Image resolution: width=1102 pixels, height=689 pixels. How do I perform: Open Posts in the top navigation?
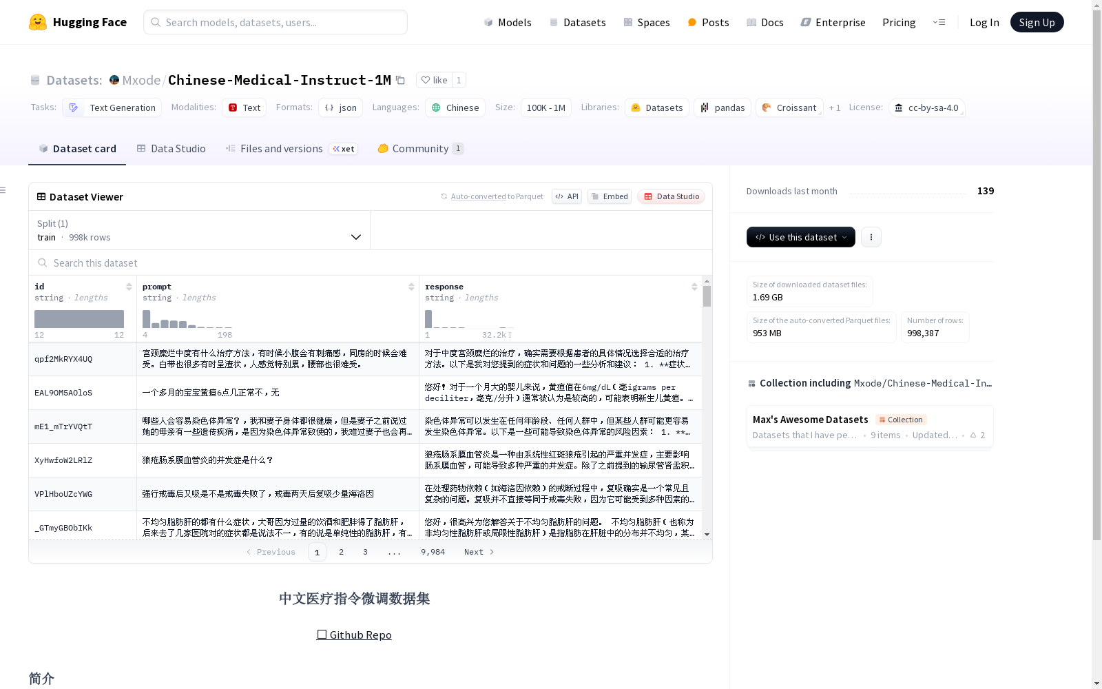[708, 22]
